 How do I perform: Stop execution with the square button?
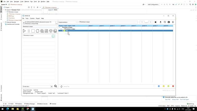[x=33, y=31]
